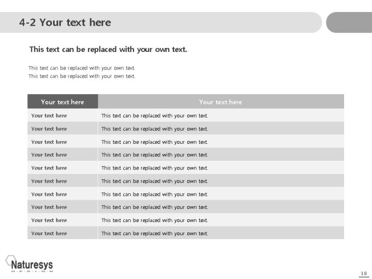Select the bold heading 'This text can be replaced'
Screen dimensions: 372x279
(x=108, y=49)
